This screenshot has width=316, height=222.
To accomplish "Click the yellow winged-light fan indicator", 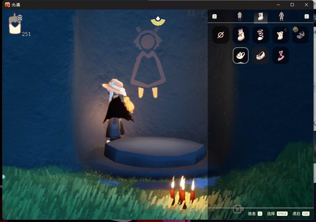I will coord(158,21).
